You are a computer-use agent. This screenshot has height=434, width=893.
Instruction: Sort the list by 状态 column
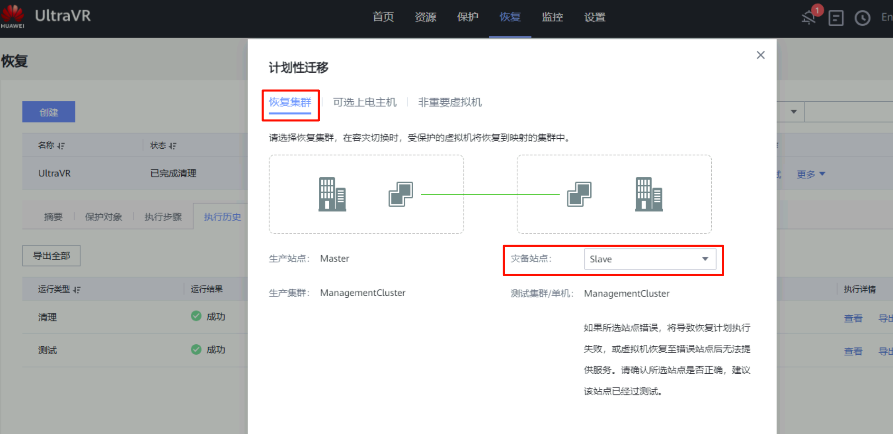pyautogui.click(x=173, y=146)
